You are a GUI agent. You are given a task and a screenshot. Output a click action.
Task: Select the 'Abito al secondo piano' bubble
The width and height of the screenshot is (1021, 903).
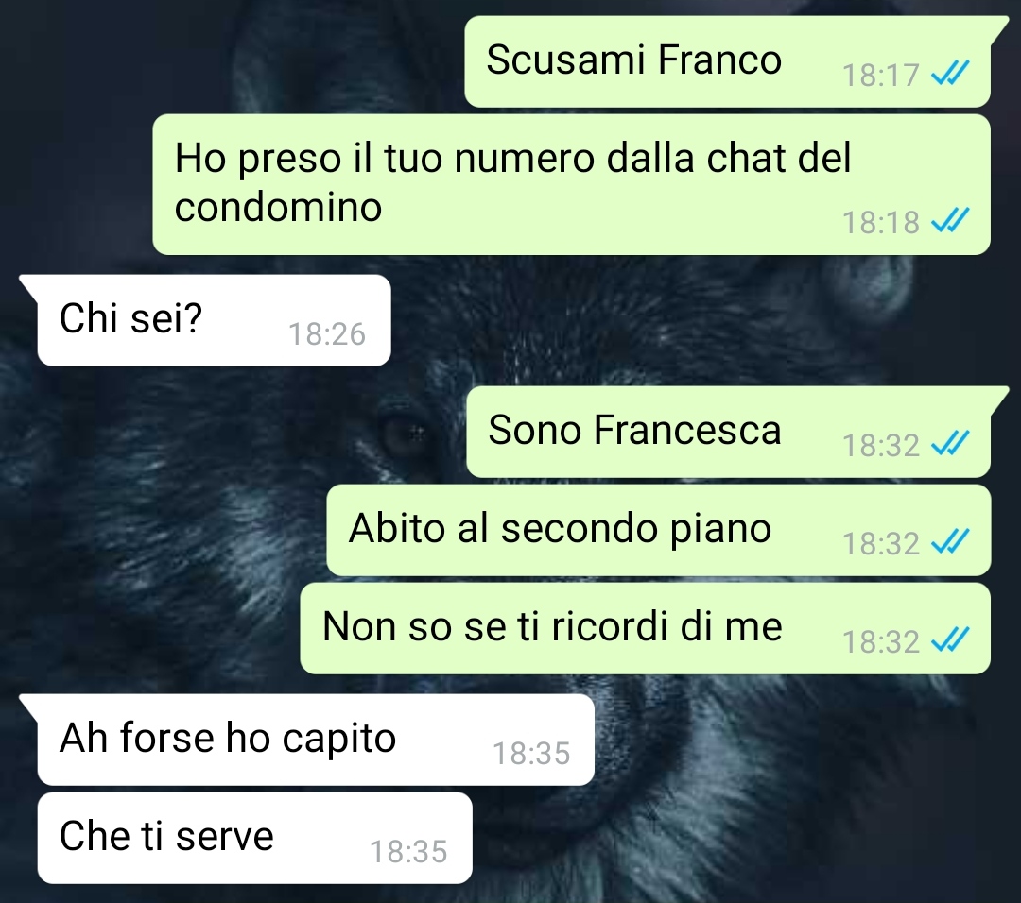[x=658, y=530]
